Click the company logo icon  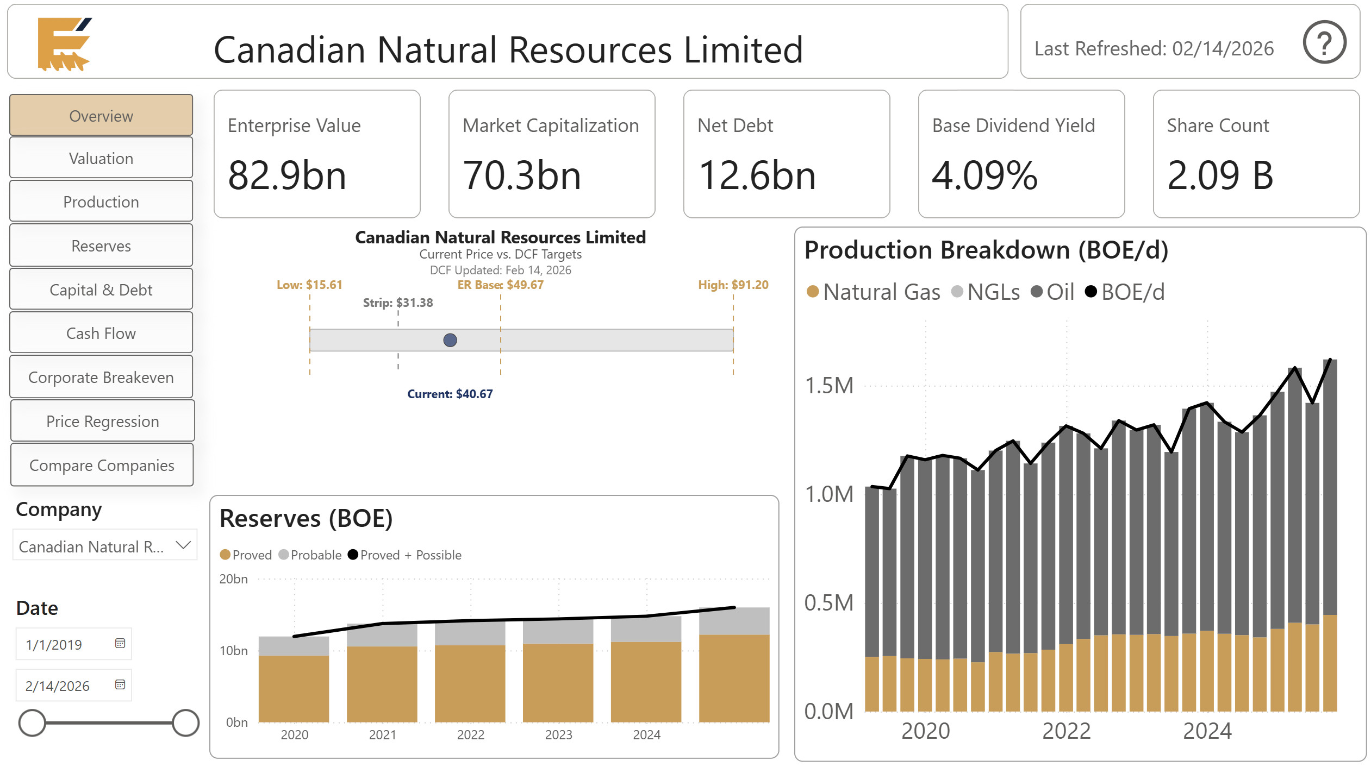(x=65, y=44)
